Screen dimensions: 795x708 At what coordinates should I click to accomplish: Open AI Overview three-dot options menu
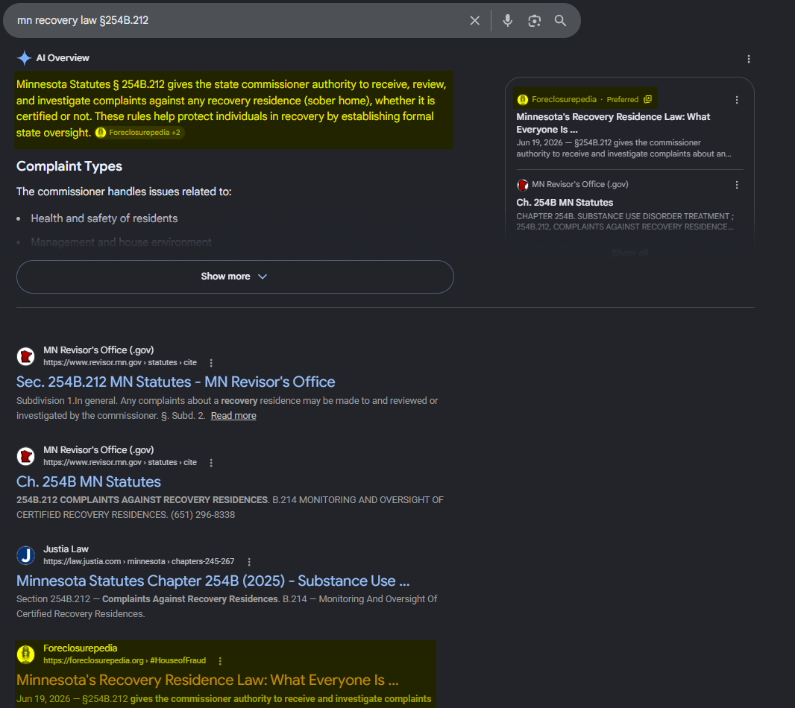749,60
